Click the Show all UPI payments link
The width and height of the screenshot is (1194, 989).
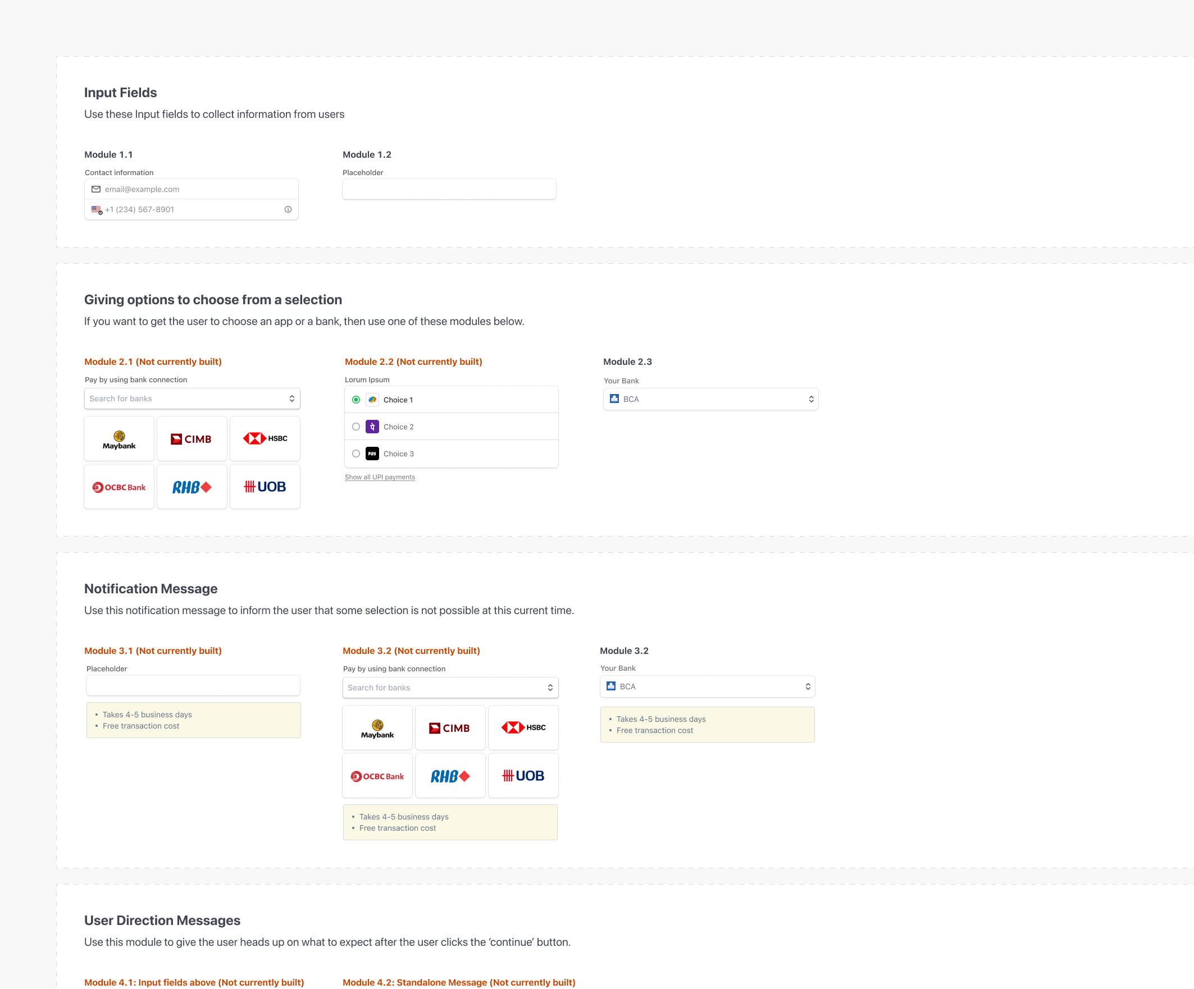(380, 478)
